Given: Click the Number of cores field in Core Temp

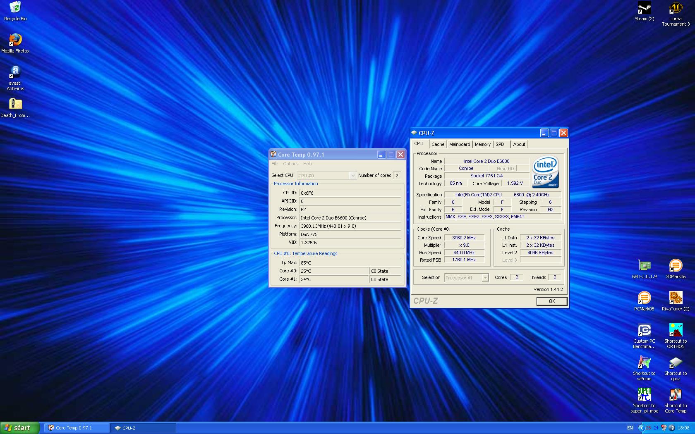Looking at the screenshot, I should click(x=397, y=176).
